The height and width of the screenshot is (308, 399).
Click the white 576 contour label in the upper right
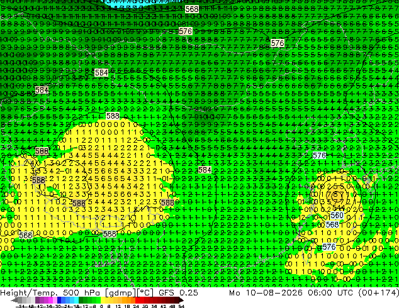click(278, 43)
